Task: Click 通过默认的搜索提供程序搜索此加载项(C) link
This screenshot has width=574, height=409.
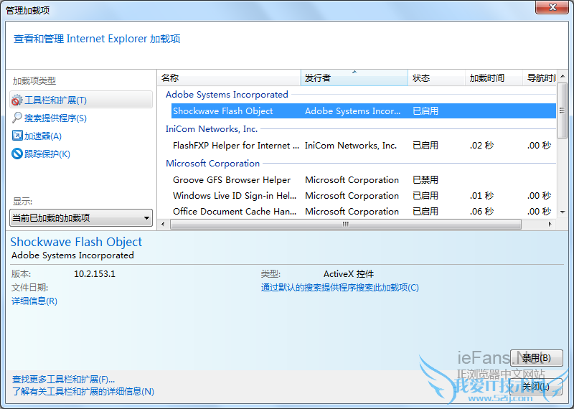Action: point(339,288)
